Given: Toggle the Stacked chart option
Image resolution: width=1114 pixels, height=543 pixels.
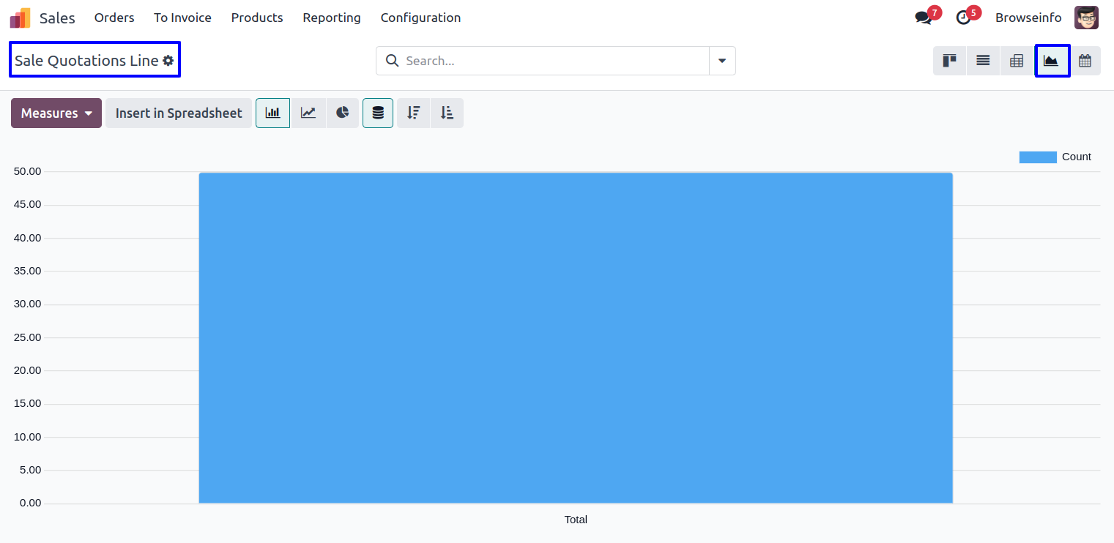Looking at the screenshot, I should point(378,113).
